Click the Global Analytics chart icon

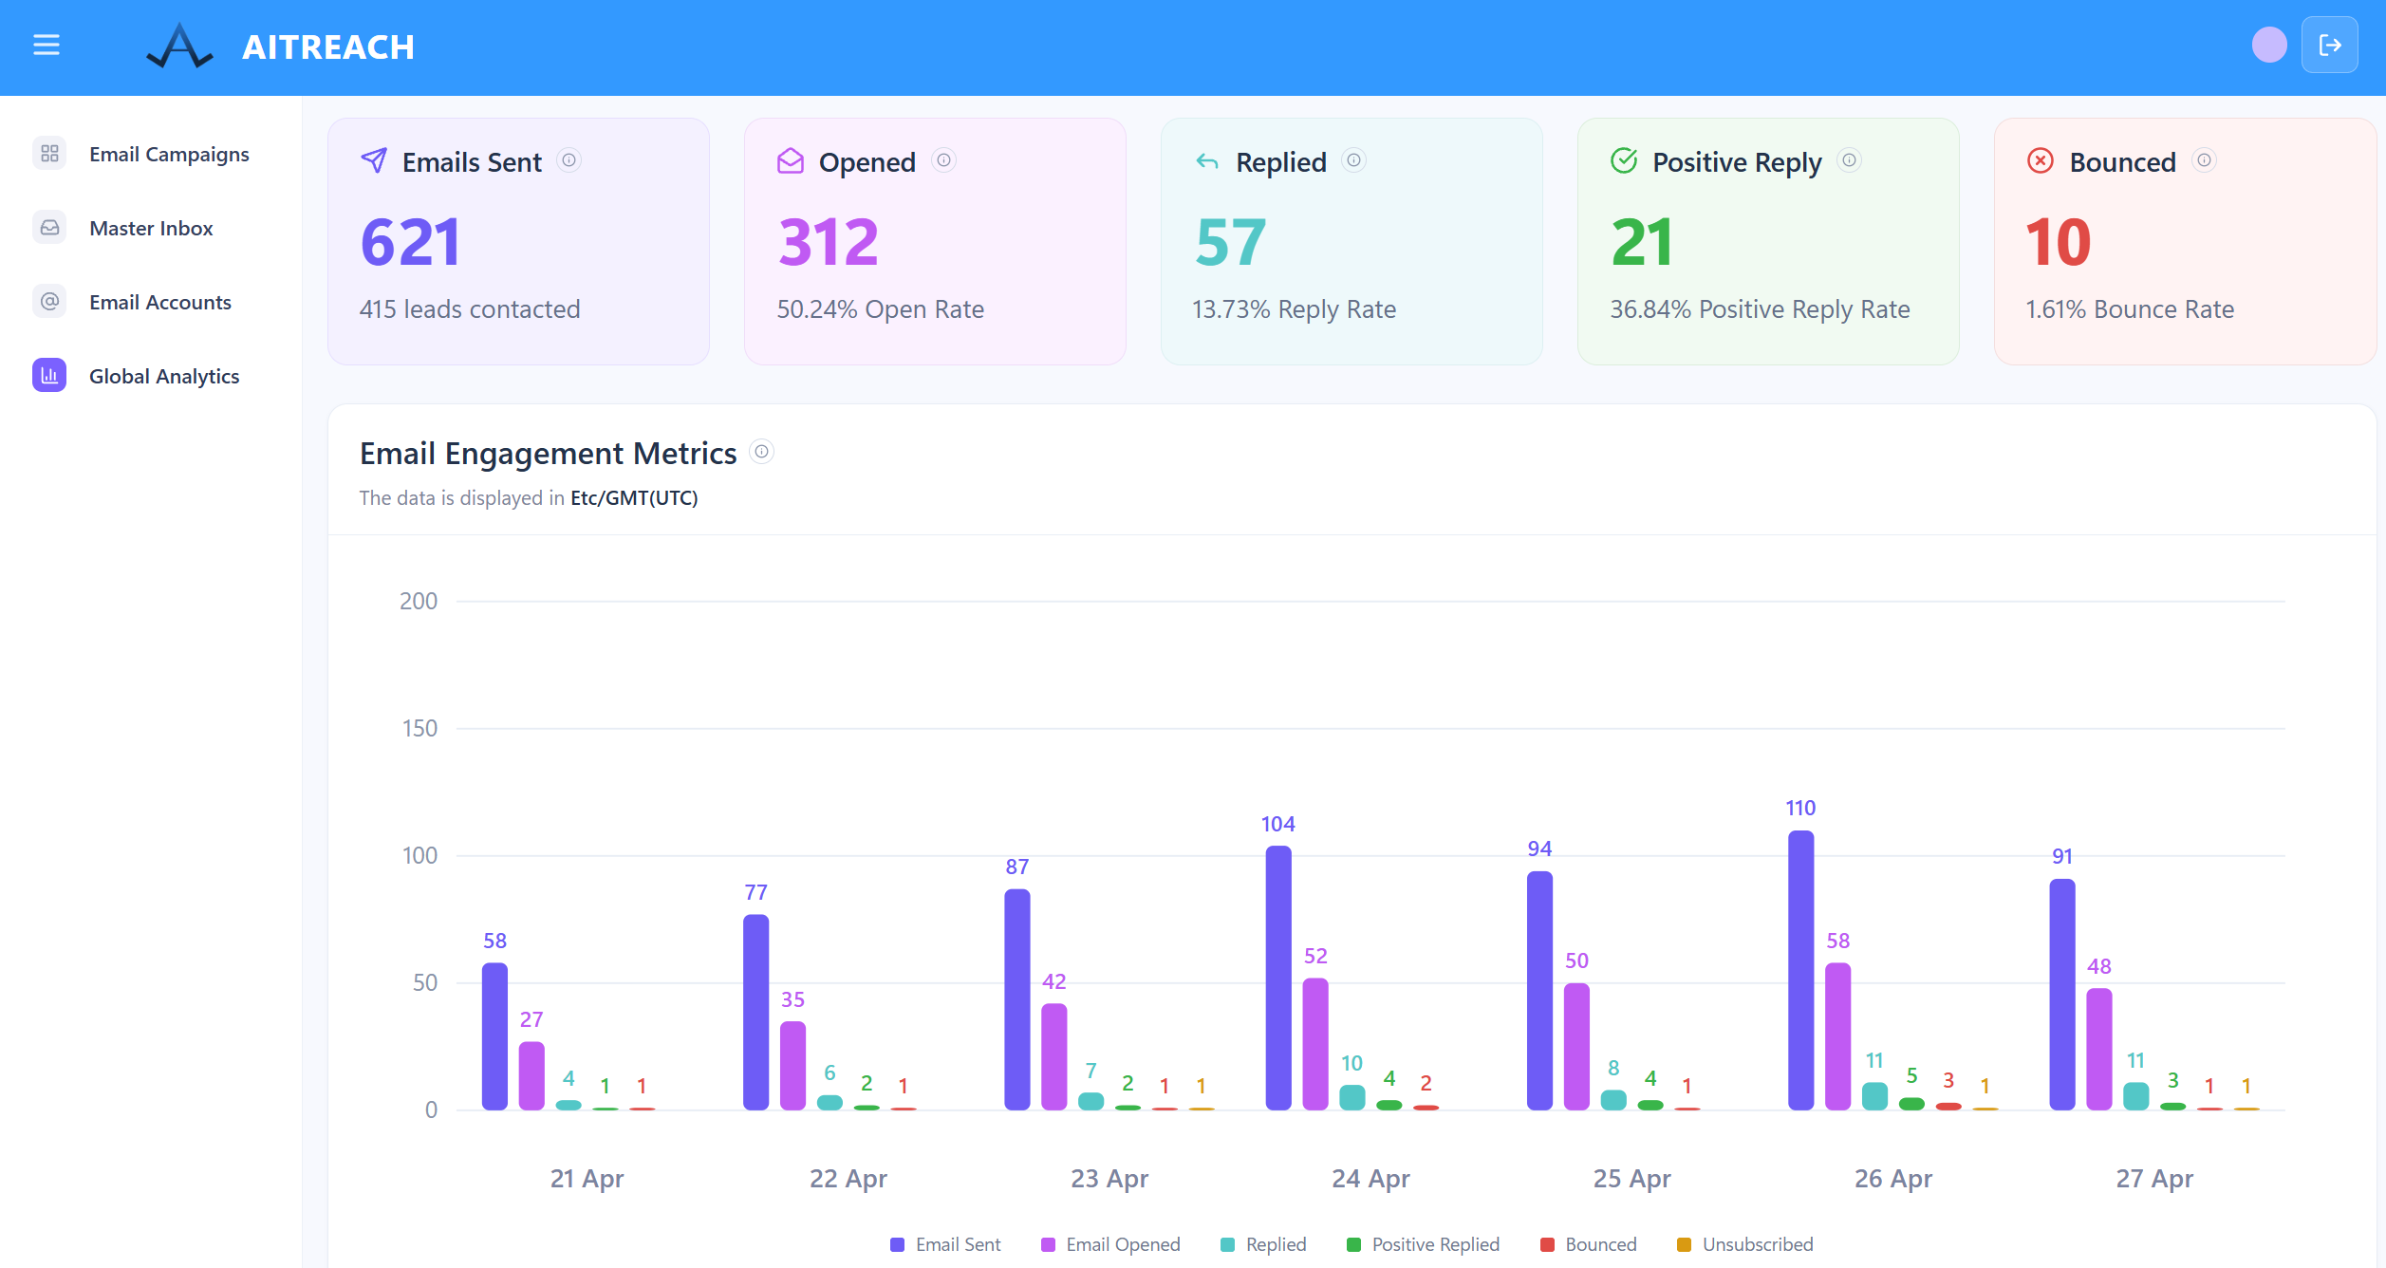coord(49,376)
